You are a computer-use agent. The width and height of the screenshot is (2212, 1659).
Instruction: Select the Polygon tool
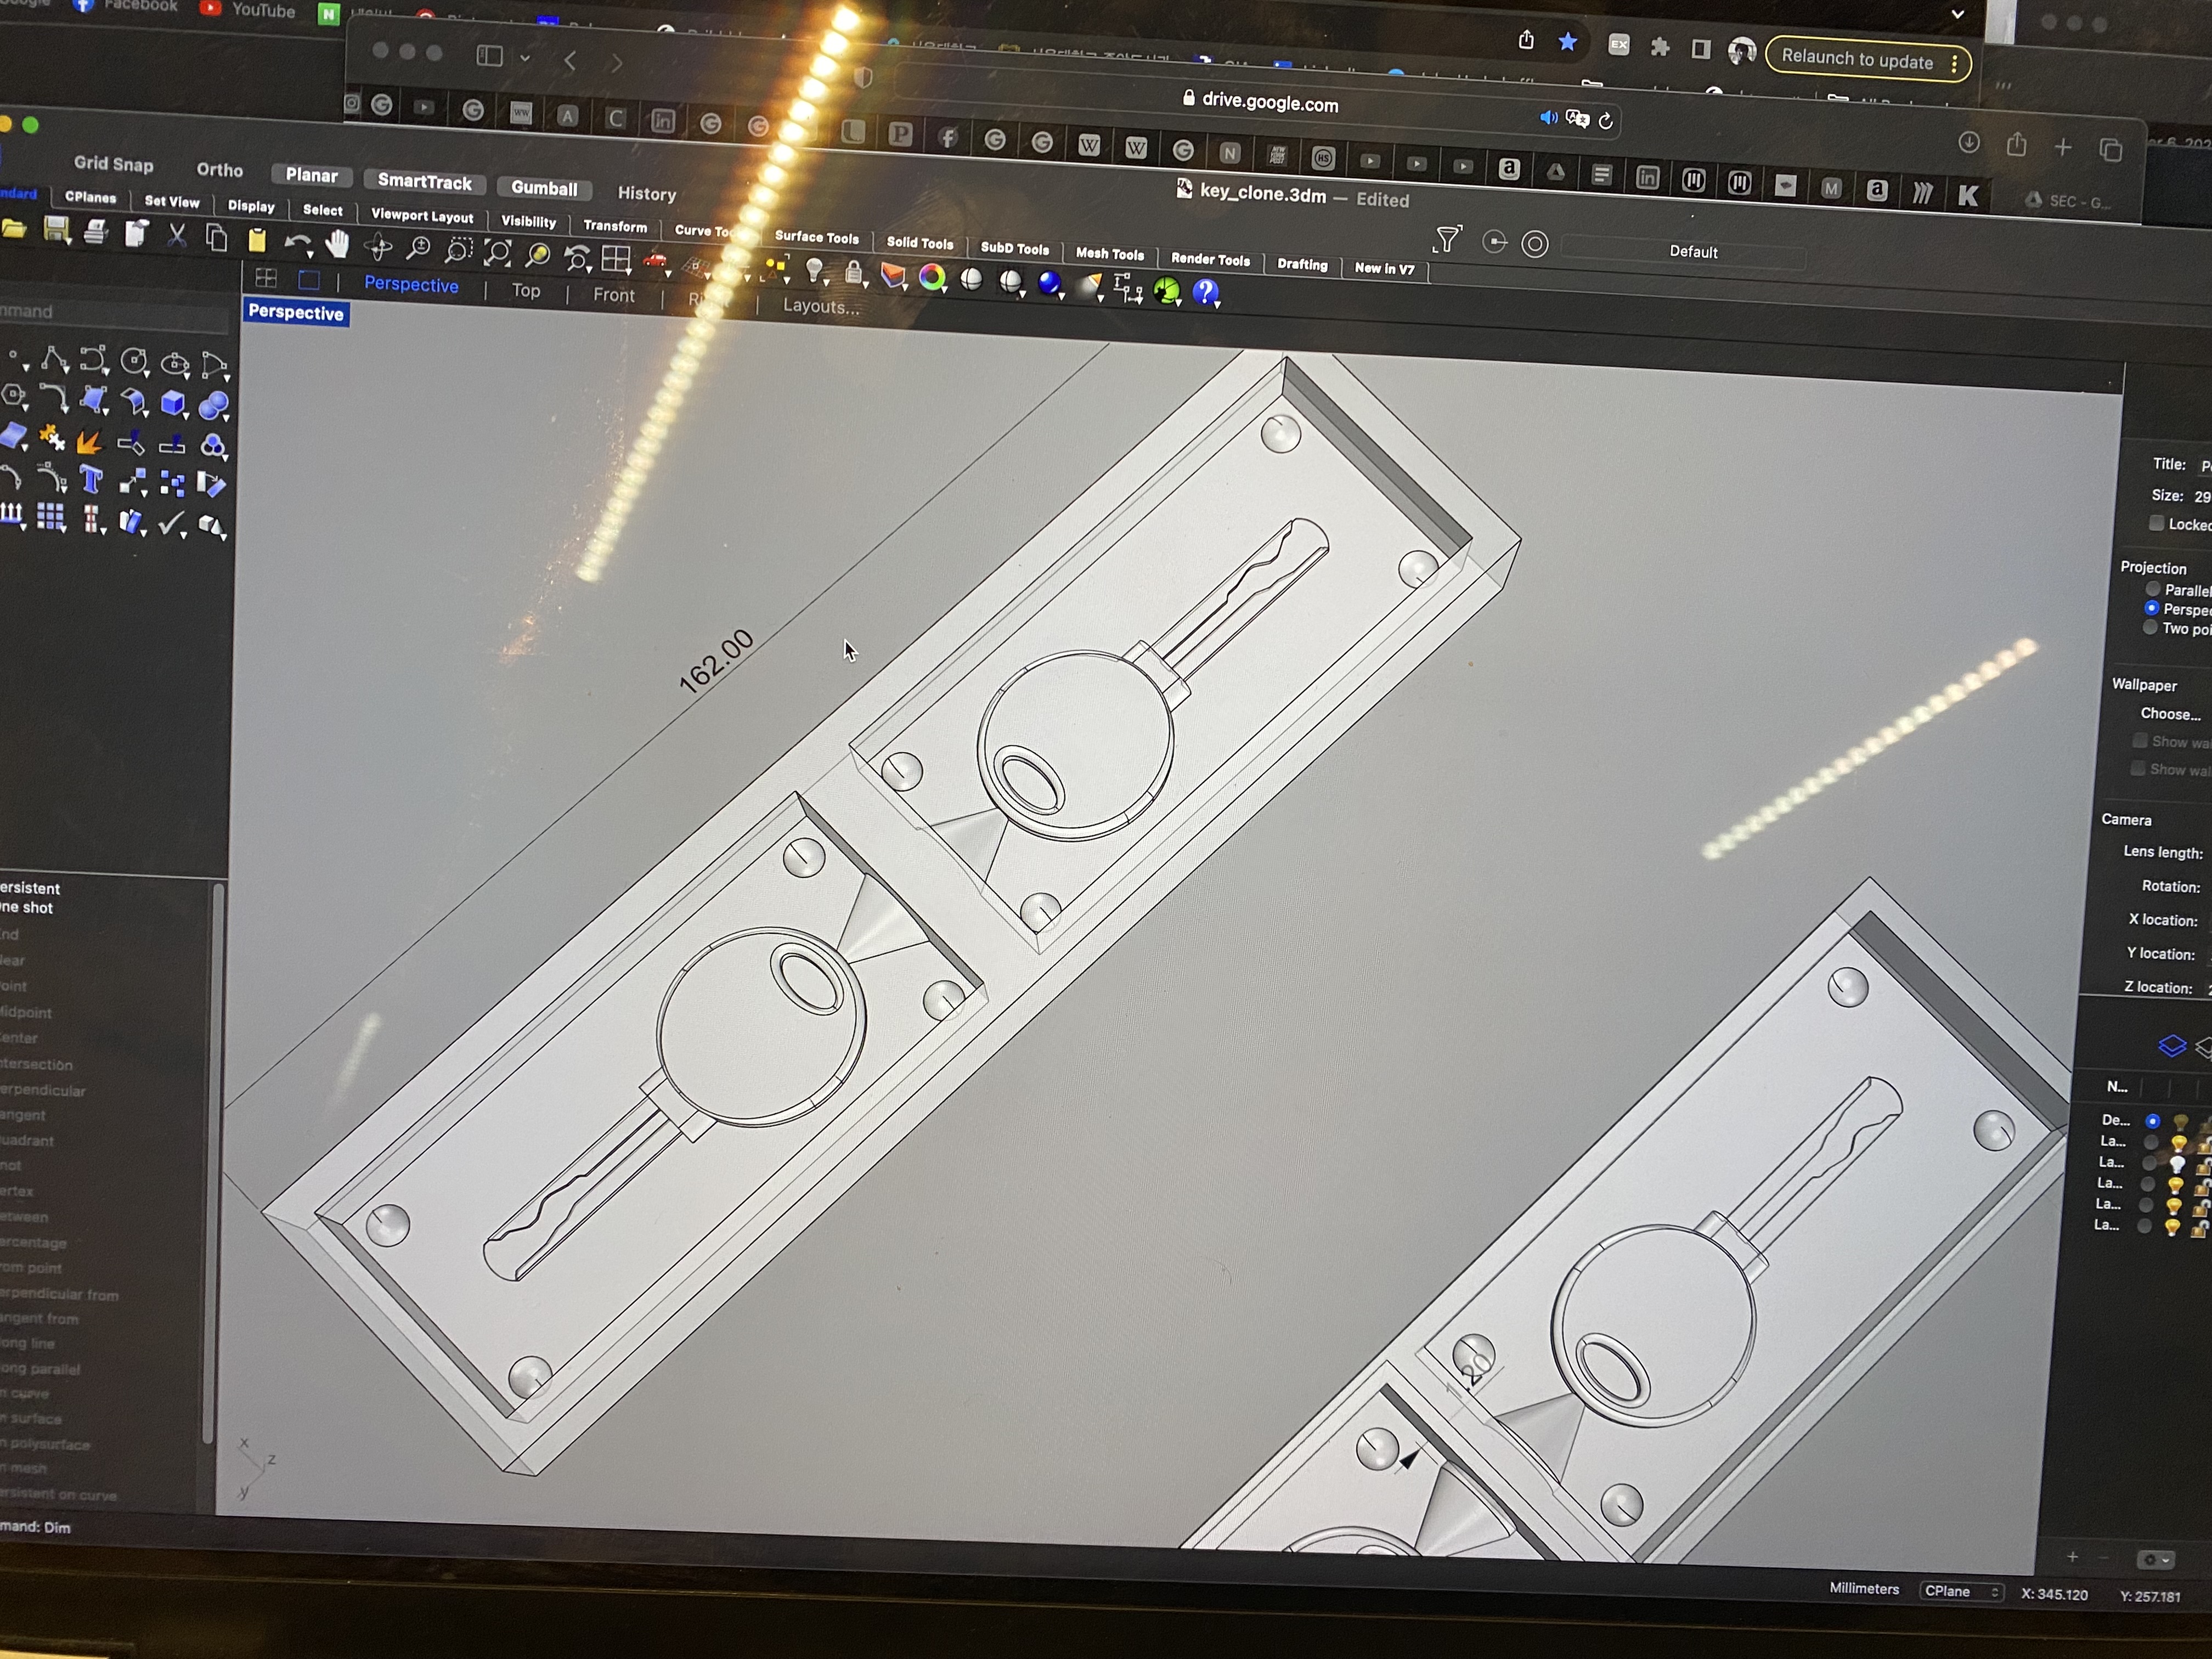(13, 396)
